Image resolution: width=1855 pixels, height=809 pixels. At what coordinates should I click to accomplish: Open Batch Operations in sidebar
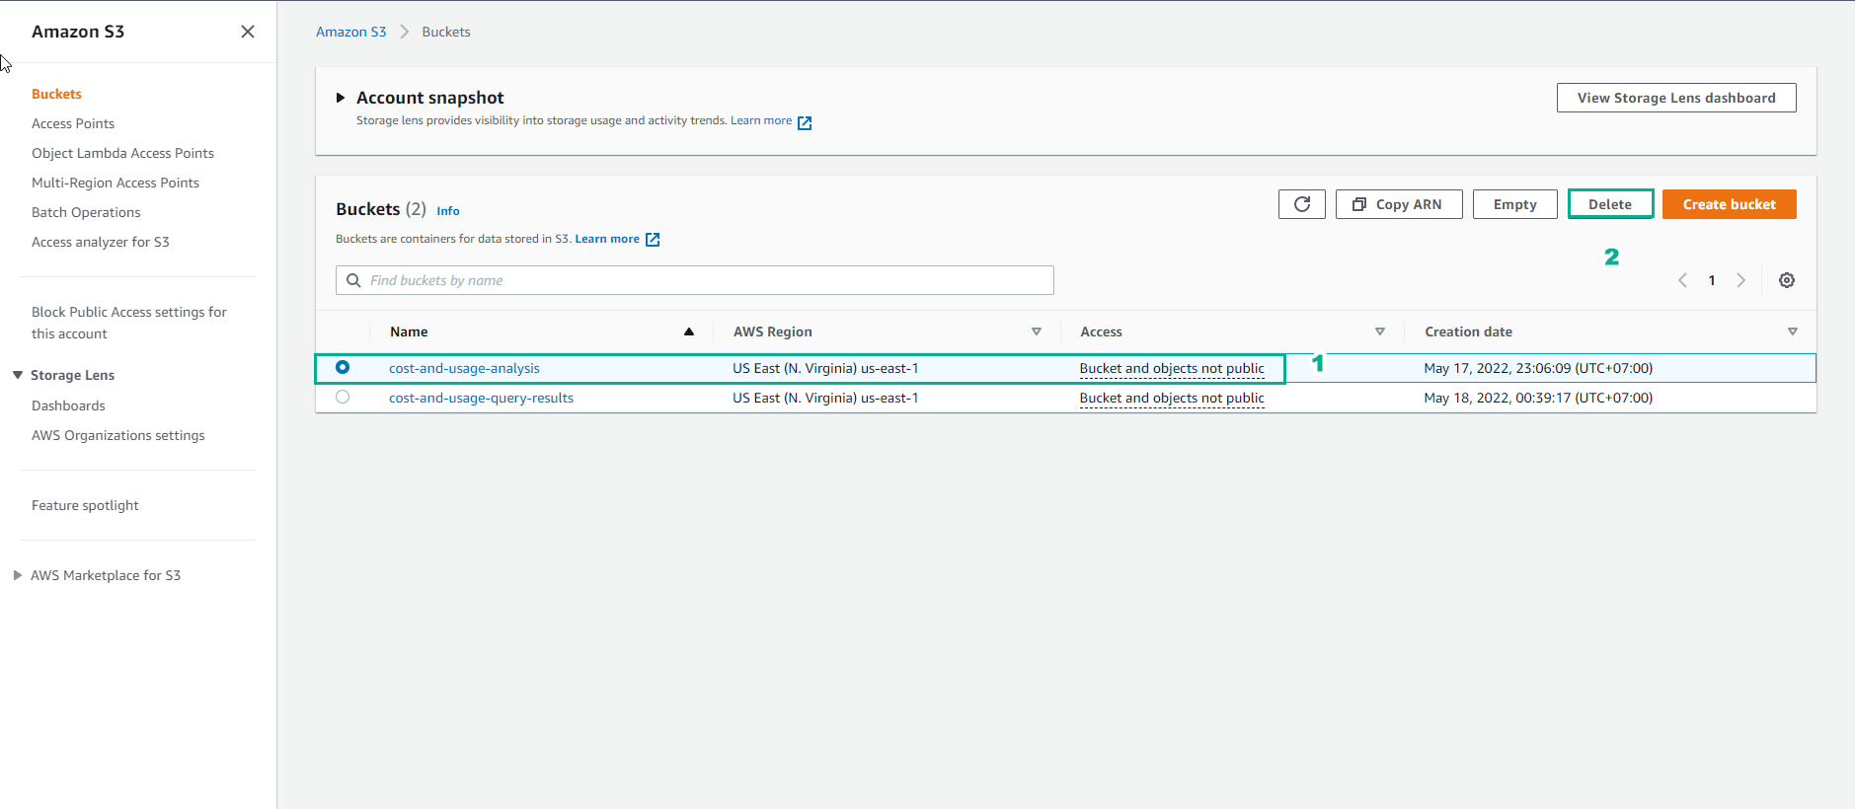coord(86,212)
